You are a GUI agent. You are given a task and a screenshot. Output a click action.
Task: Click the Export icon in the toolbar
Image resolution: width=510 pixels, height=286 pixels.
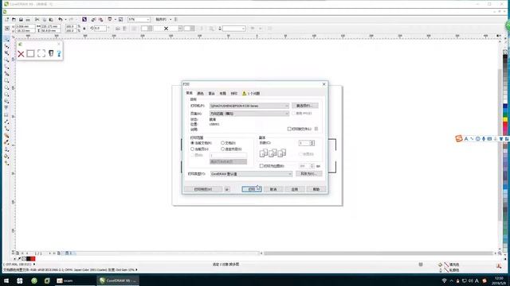(101, 19)
